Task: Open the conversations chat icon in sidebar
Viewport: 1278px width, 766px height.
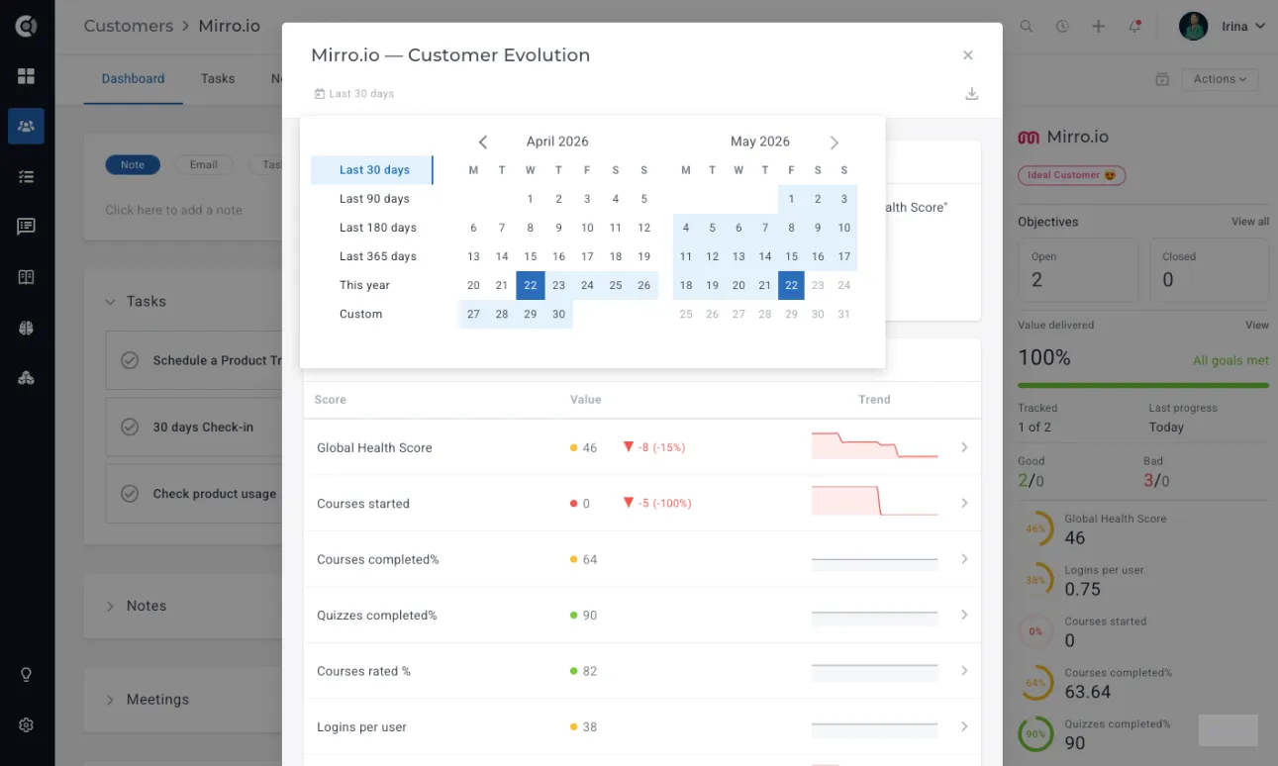Action: click(x=27, y=227)
